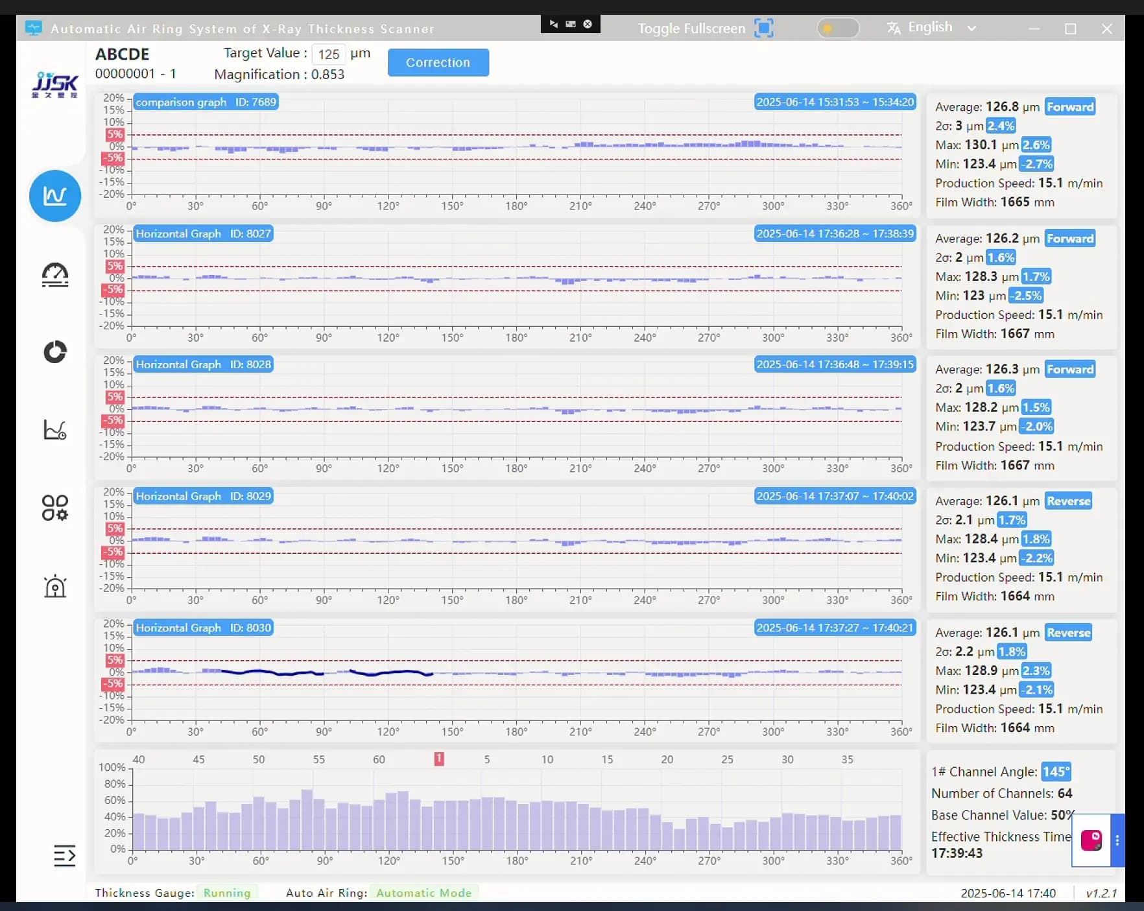
Task: Select the ring chart sidebar icon
Action: (x=55, y=352)
